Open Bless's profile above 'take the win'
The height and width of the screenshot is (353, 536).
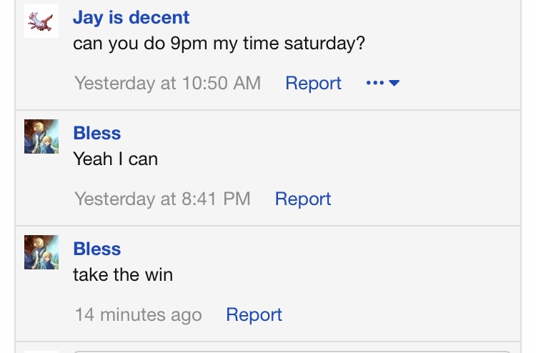(97, 249)
